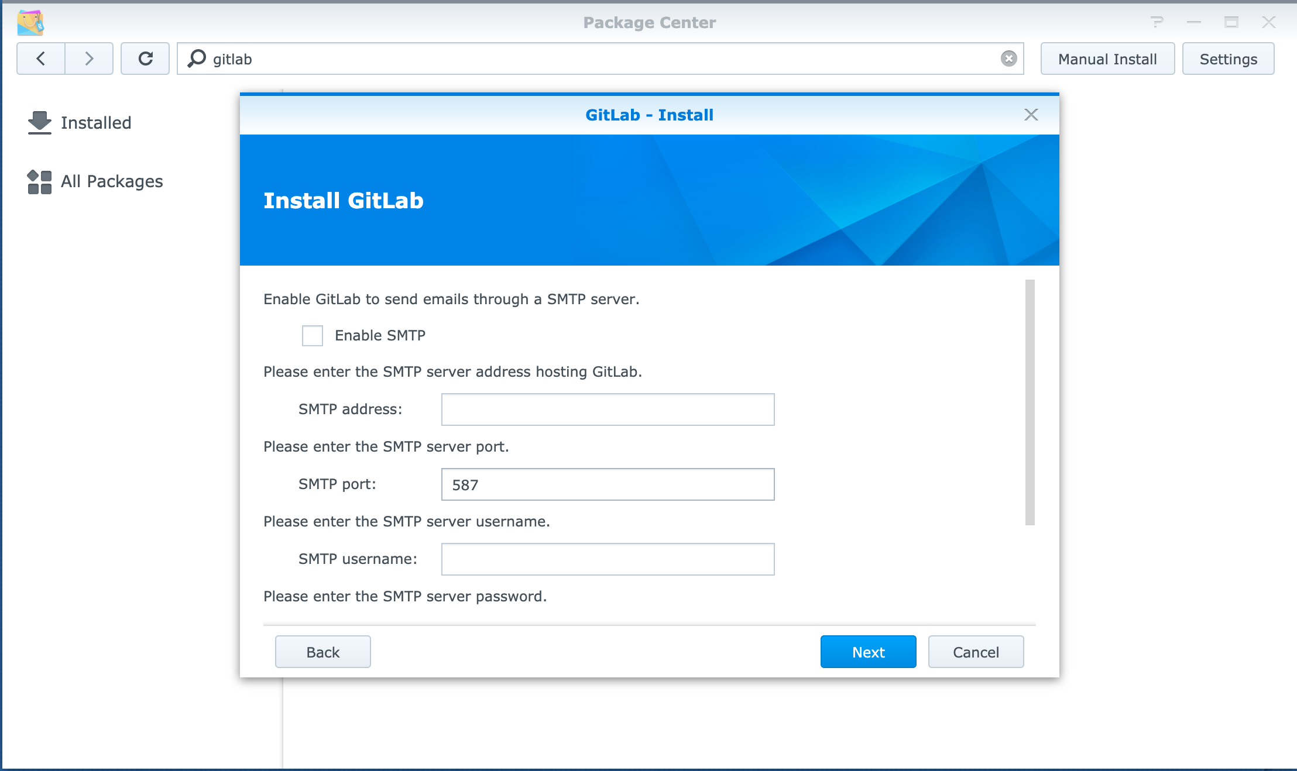Enable the SMTP checkbox
Screen dimensions: 1297x771
(x=313, y=336)
